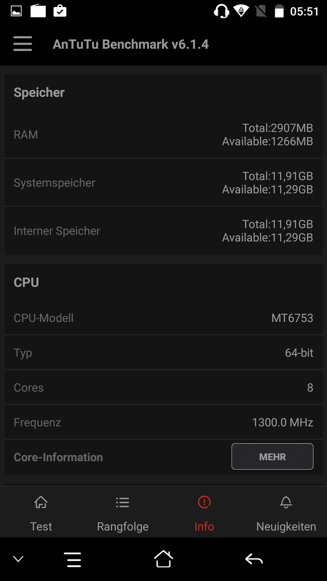Open the Neuigkeiten bell icon

coord(286,502)
